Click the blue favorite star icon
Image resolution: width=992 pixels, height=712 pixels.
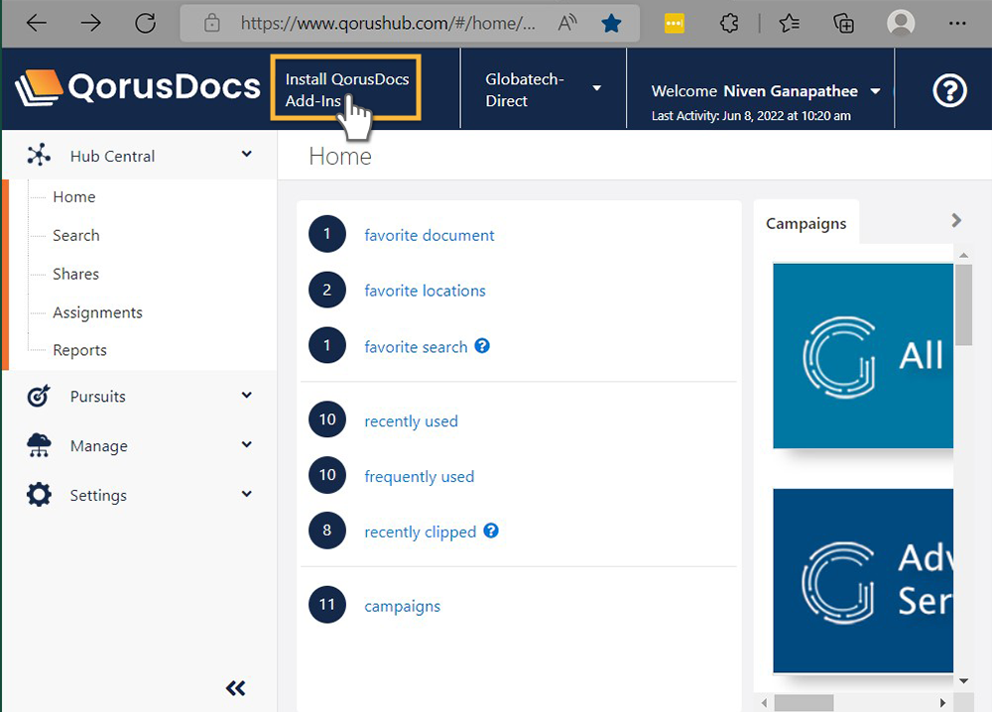point(611,24)
